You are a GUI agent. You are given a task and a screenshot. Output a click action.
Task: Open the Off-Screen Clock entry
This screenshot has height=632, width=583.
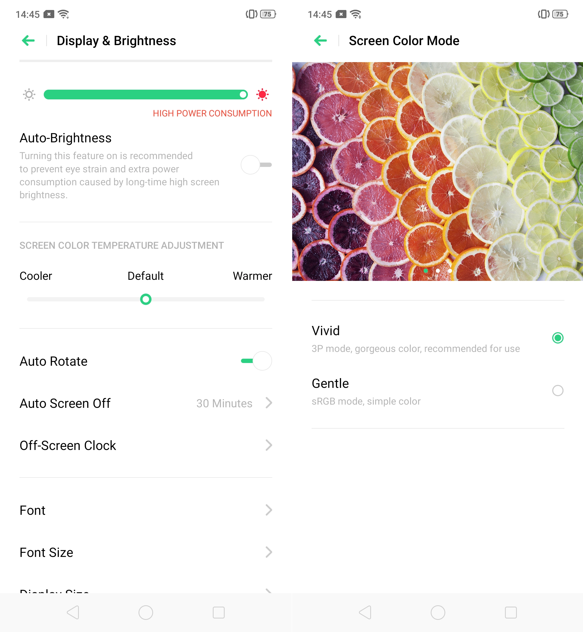(146, 445)
